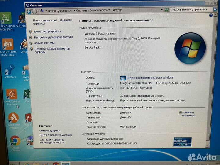This screenshot has height=165, width=220.
Task: Click the search magnifier icon
Action: [215, 9]
